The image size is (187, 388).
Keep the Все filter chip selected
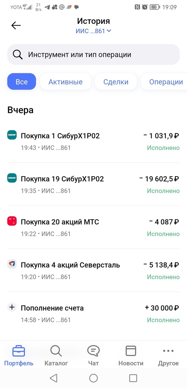click(21, 81)
